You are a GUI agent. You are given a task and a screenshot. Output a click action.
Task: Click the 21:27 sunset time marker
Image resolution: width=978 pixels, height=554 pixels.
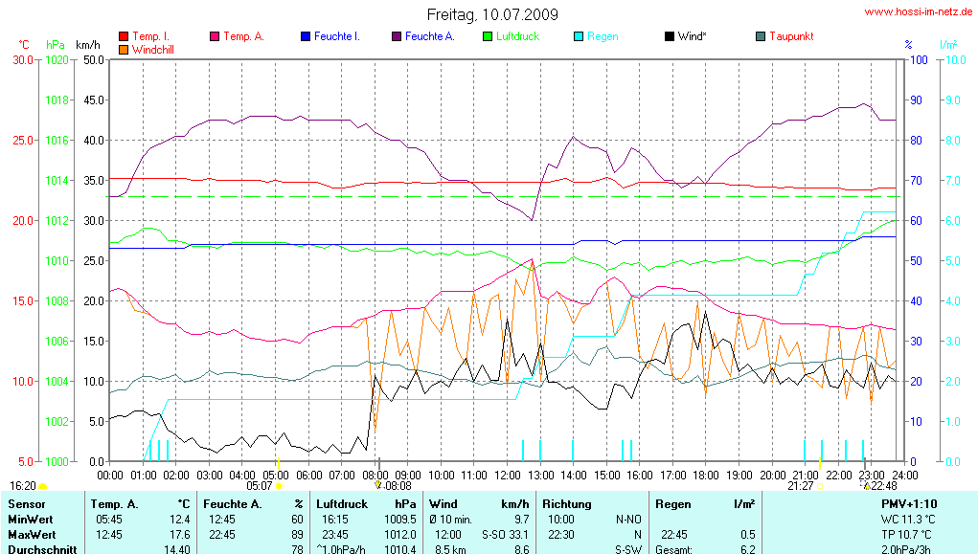(x=800, y=486)
